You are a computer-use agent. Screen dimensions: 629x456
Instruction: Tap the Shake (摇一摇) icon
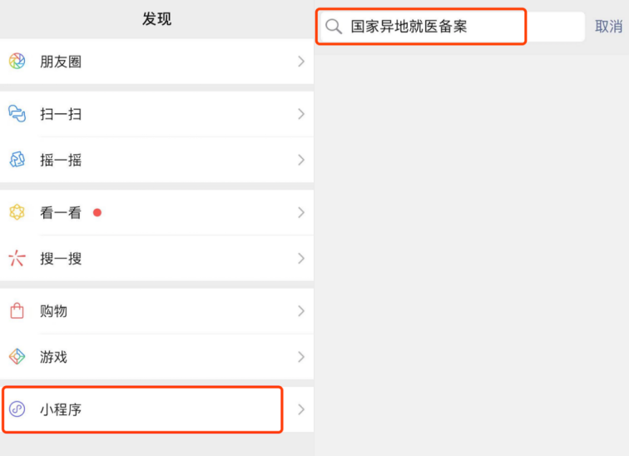(x=17, y=160)
